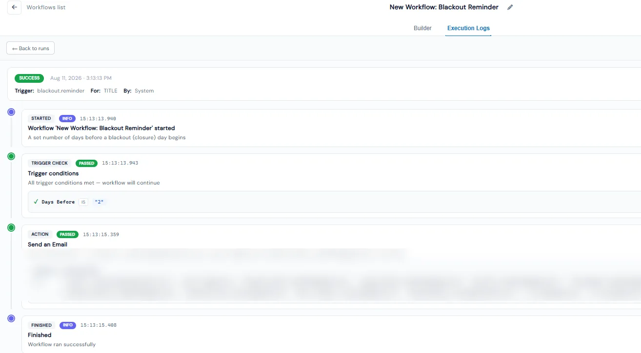
Task: Open the Workflows list link
Action: 46,7
